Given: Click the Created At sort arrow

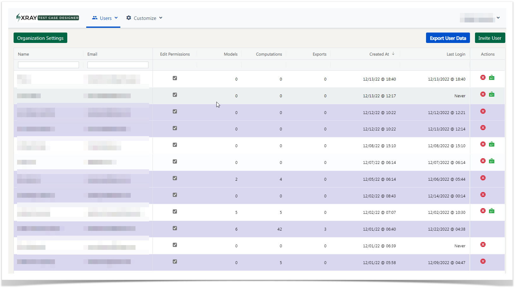Looking at the screenshot, I should point(393,54).
